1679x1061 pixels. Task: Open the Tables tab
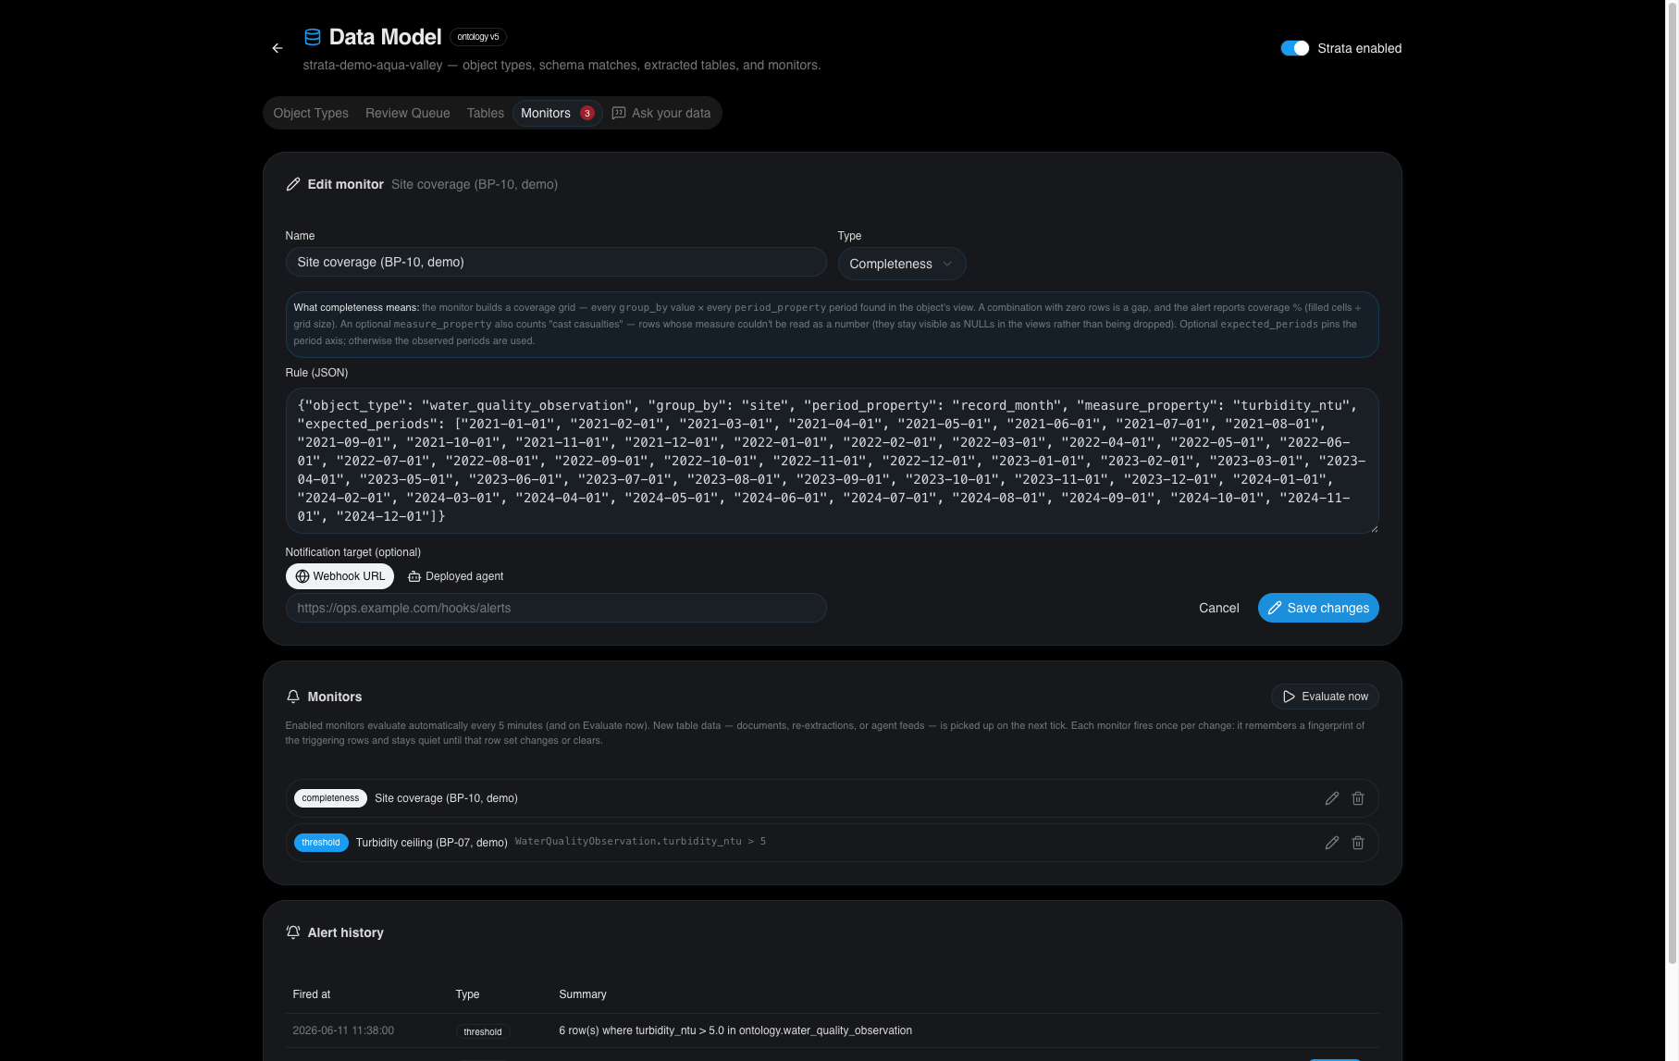click(x=486, y=113)
